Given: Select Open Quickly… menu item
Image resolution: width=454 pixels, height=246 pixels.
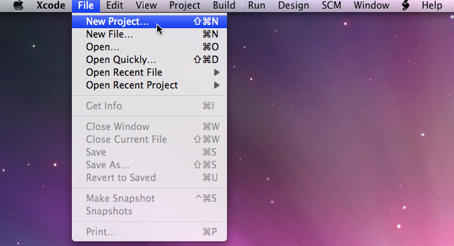Looking at the screenshot, I should 149,60.
